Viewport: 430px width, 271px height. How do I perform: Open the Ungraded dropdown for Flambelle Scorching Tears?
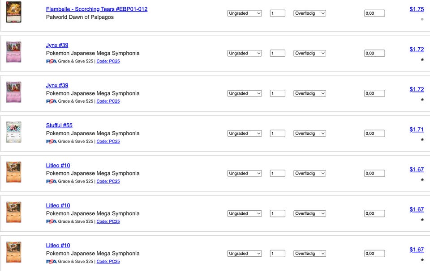(x=245, y=13)
